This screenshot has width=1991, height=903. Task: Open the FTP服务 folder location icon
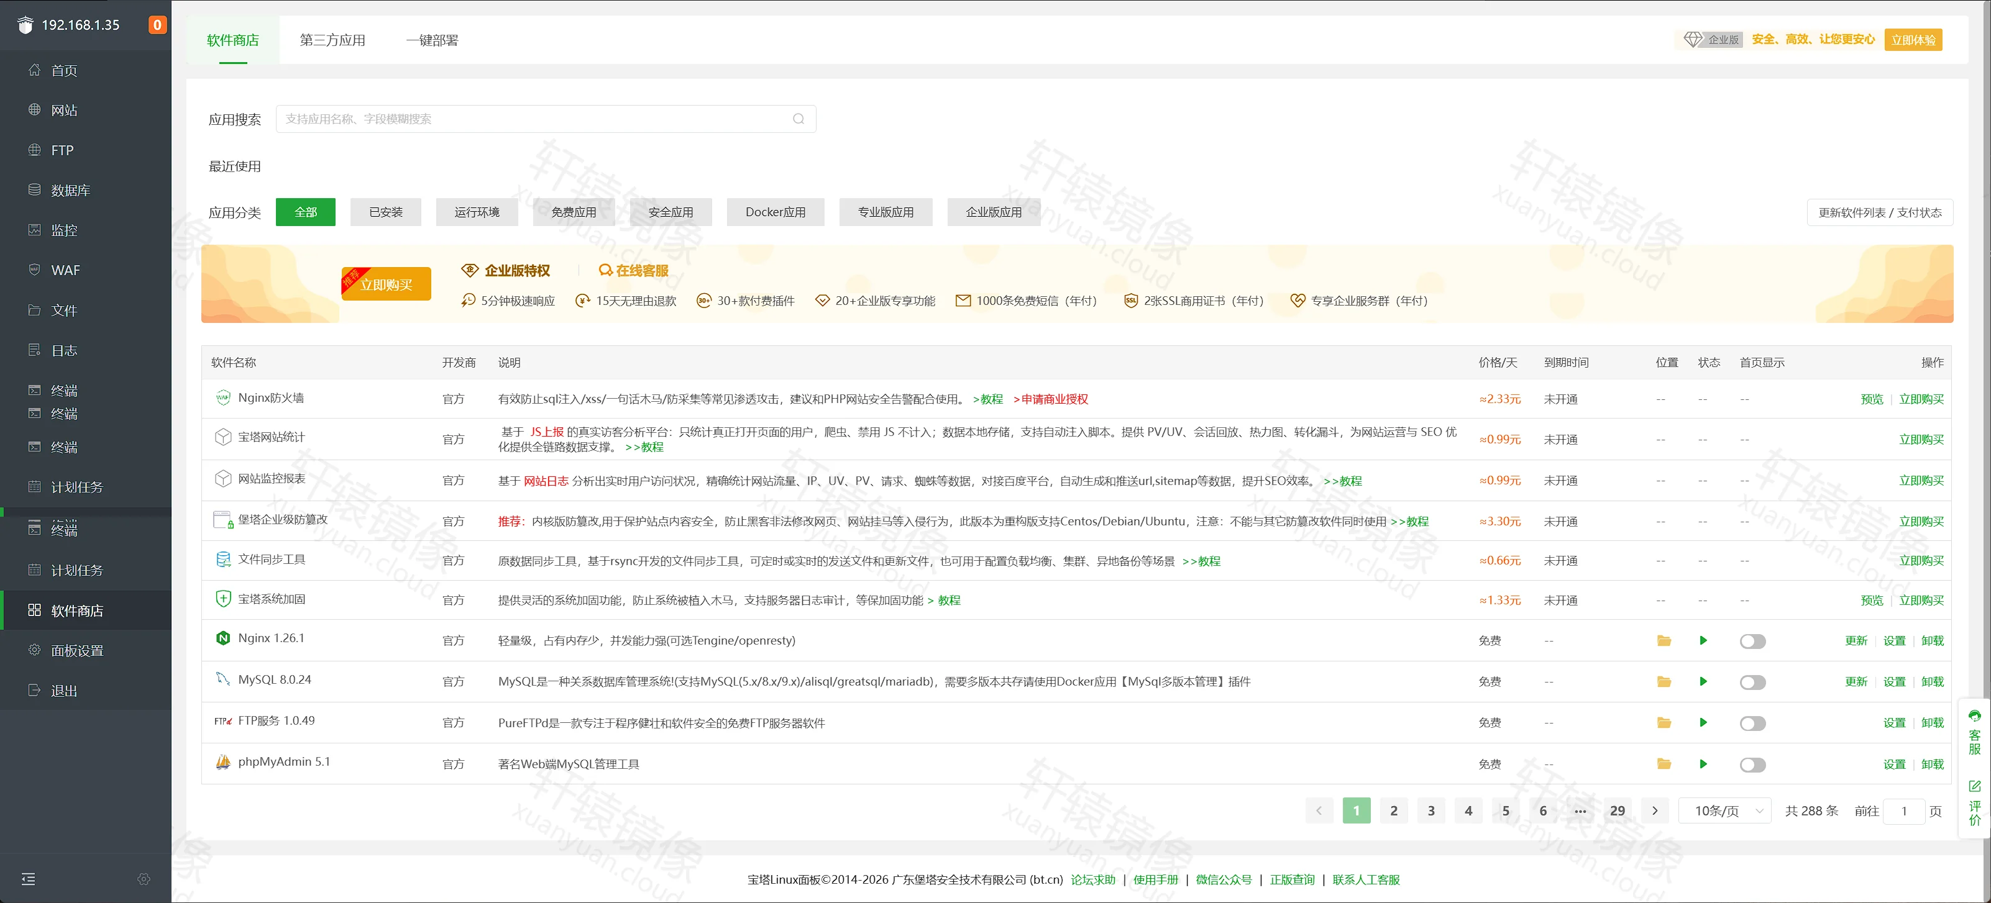coord(1664,722)
